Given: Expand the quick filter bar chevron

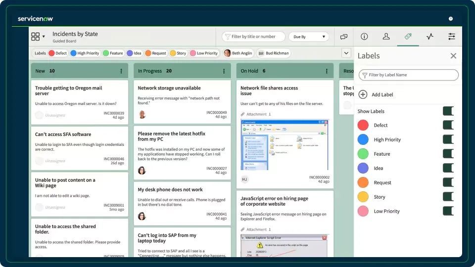Looking at the screenshot, I should (346, 53).
